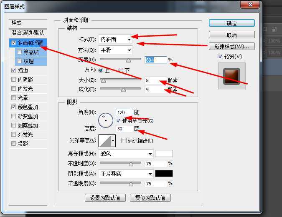Uncheck 使用全局光 (Use Global Light)
The image size is (282, 217).
pos(119,121)
